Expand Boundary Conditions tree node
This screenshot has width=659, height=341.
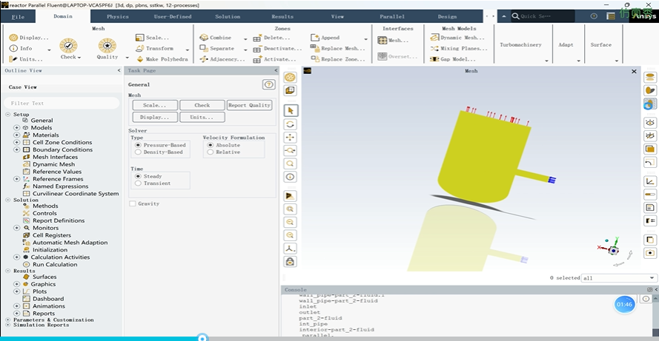[x=16, y=149]
